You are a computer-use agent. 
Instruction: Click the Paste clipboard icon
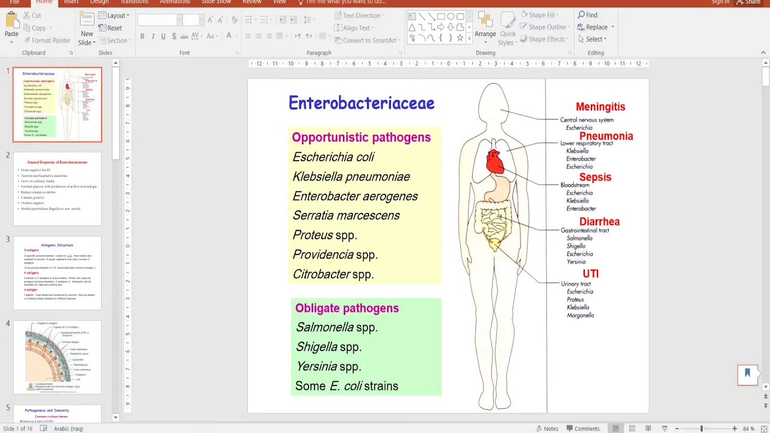[11, 20]
